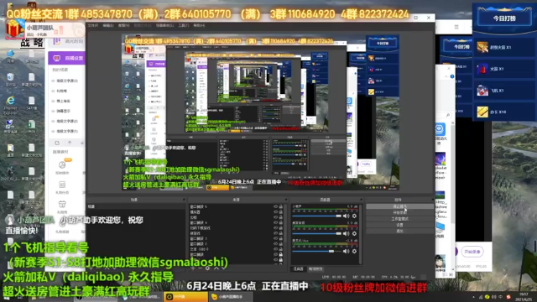Toggle visibility eye of 窗口捕获 3
Image resolution: width=537 pixels, height=302 pixels.
pos(275,238)
